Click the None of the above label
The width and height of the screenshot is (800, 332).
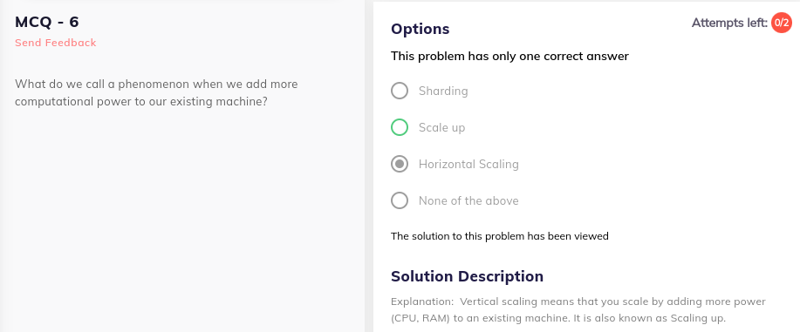(x=468, y=201)
